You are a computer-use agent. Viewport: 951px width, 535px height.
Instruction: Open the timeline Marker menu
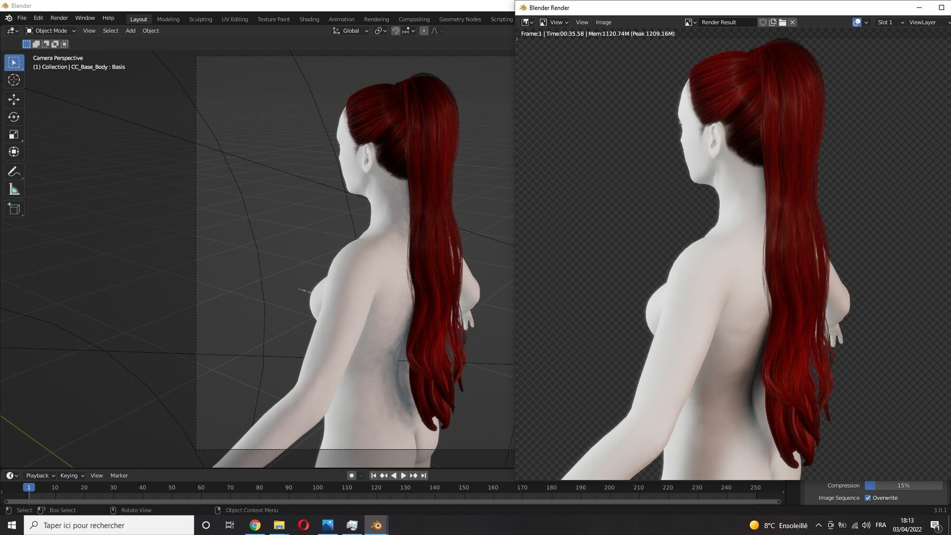tap(119, 475)
